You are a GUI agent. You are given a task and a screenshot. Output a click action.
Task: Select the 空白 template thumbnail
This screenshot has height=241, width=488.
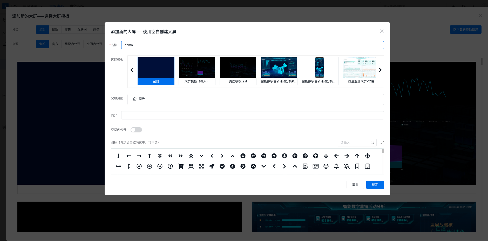point(156,71)
